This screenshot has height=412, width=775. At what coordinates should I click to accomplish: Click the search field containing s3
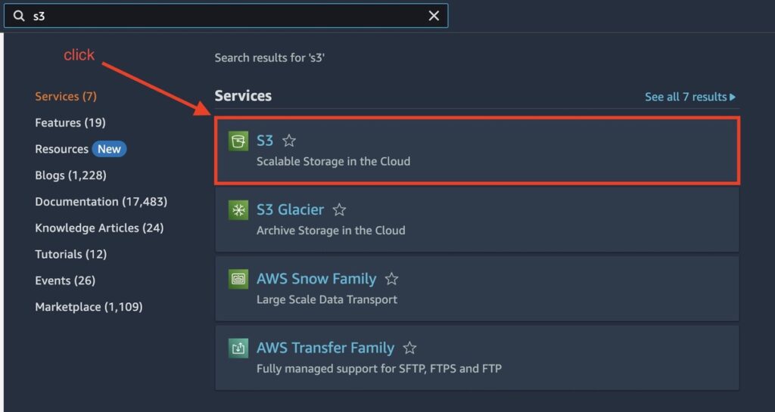click(226, 16)
